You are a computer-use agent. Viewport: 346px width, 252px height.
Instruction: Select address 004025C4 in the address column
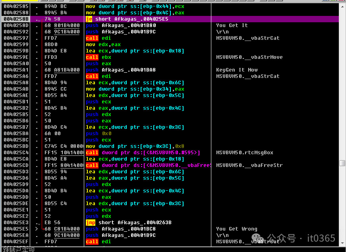click(16, 153)
